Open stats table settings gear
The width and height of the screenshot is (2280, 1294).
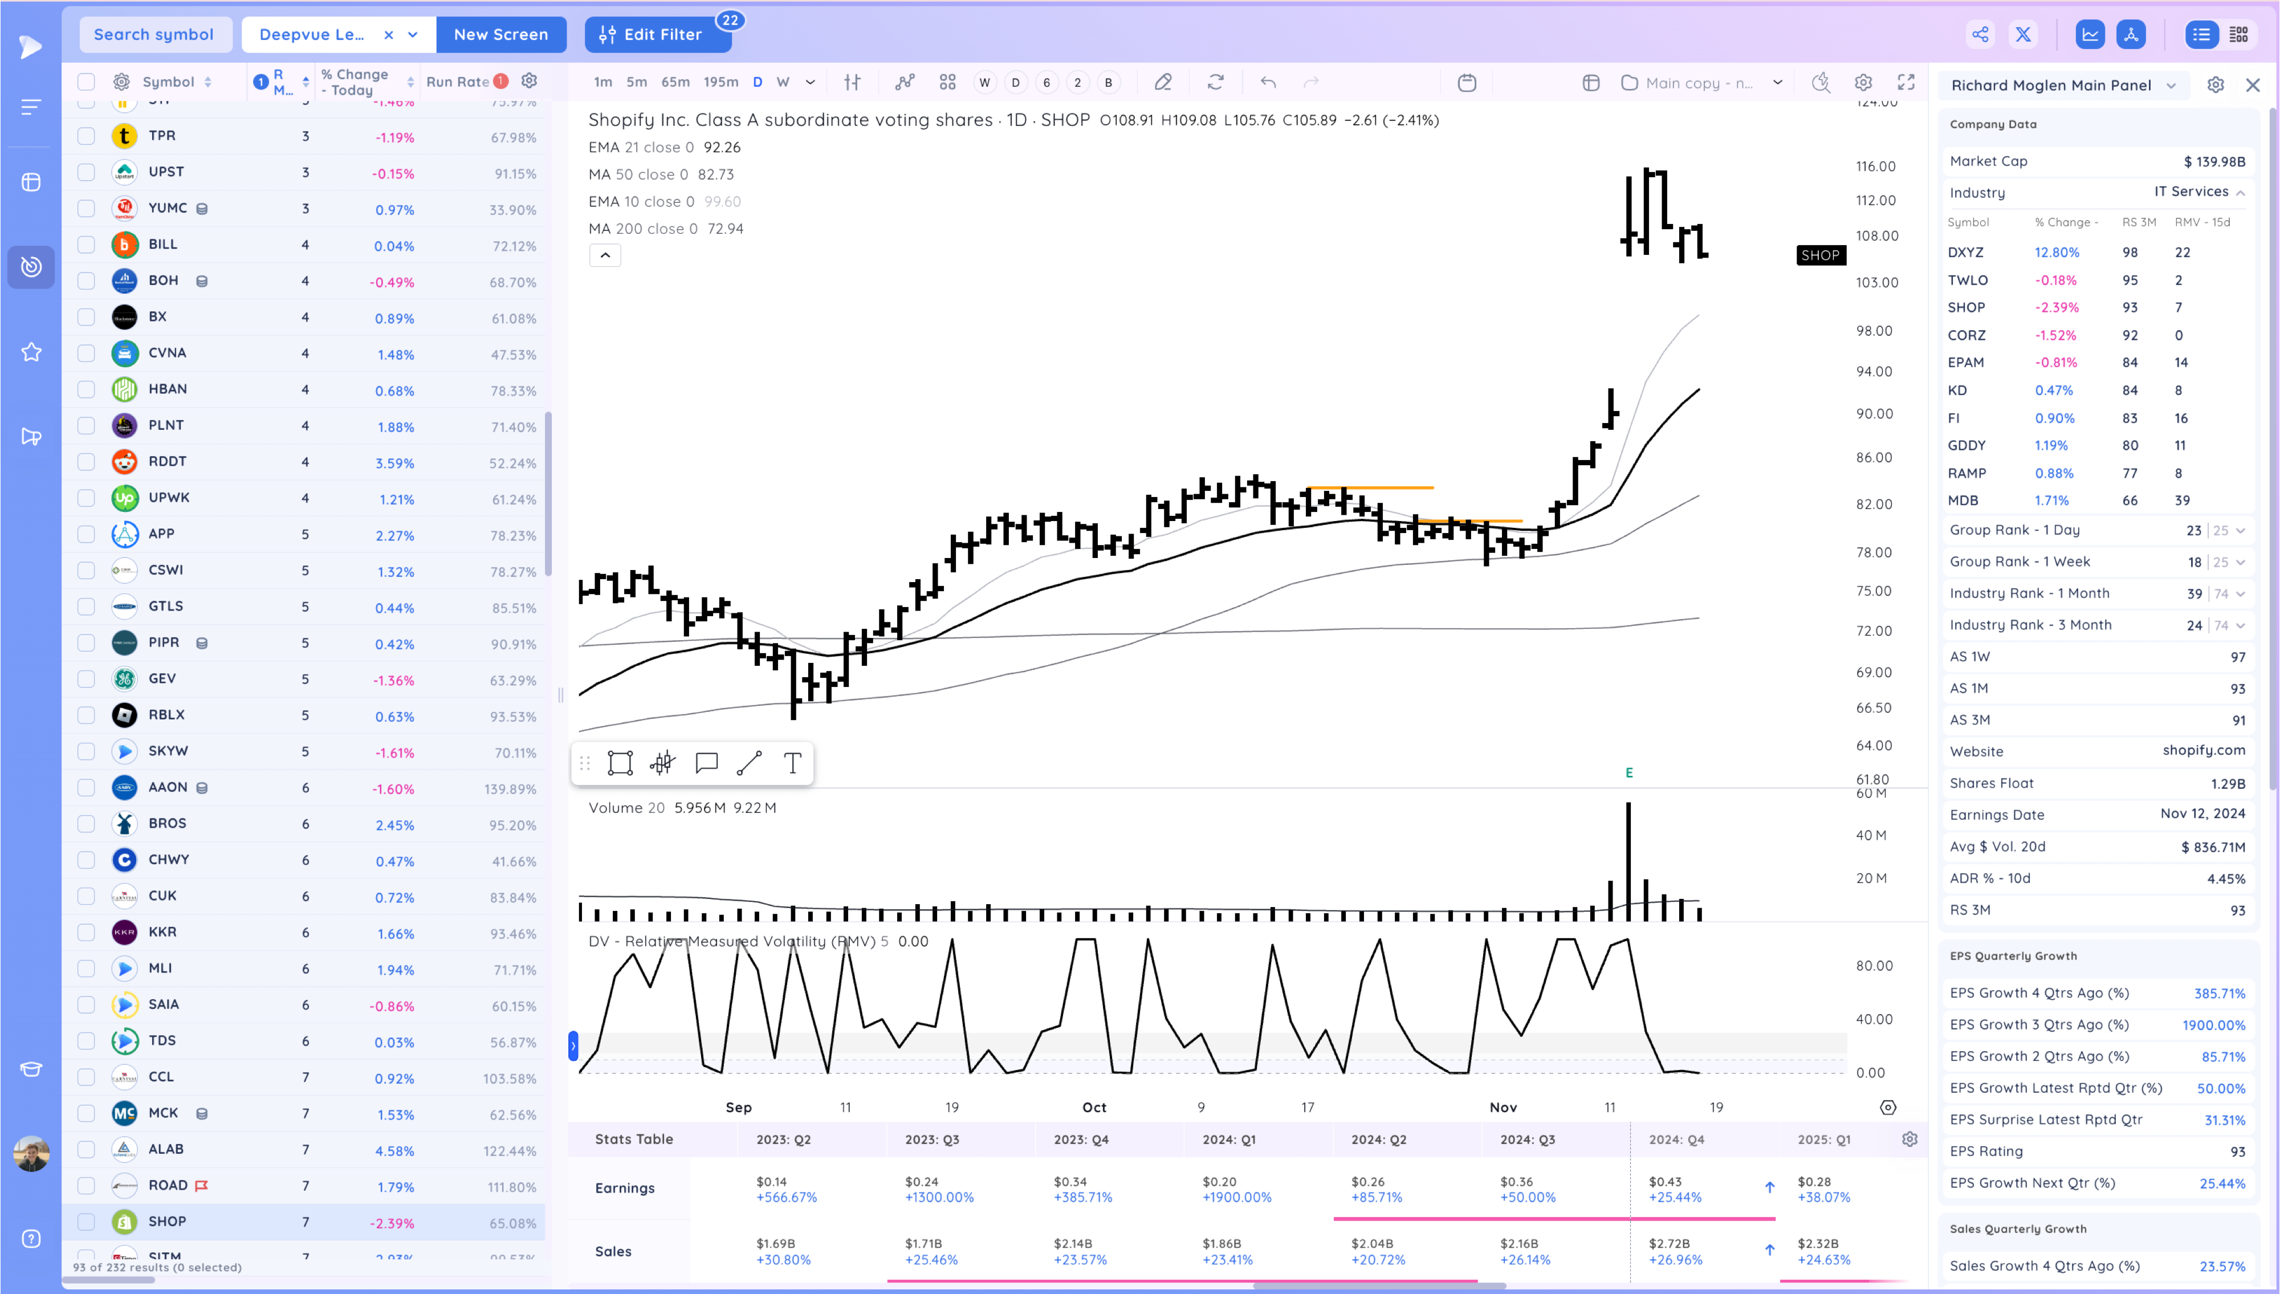[1909, 1140]
